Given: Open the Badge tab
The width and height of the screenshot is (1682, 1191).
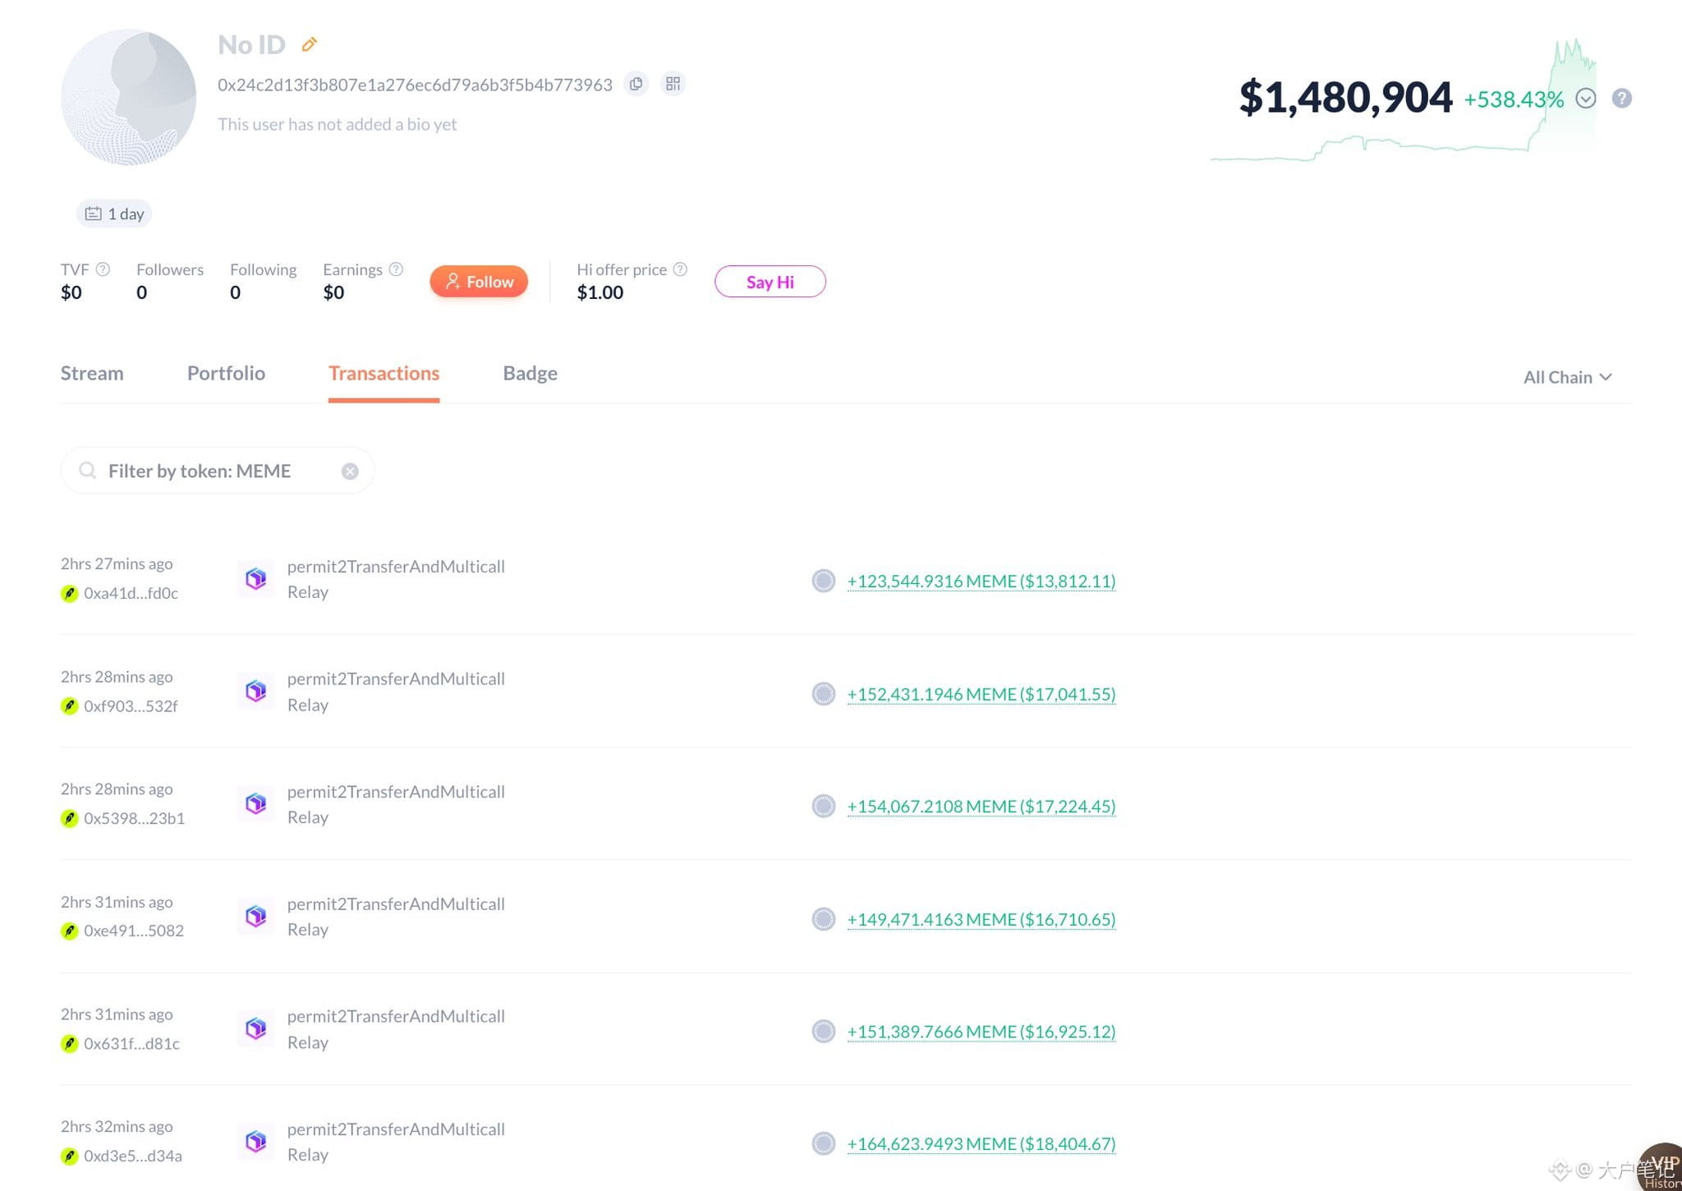Looking at the screenshot, I should 530,374.
